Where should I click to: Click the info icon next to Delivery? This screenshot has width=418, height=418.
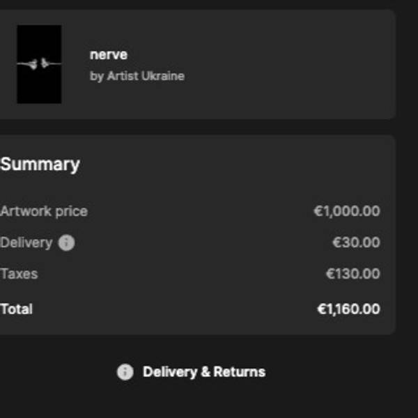coord(66,242)
